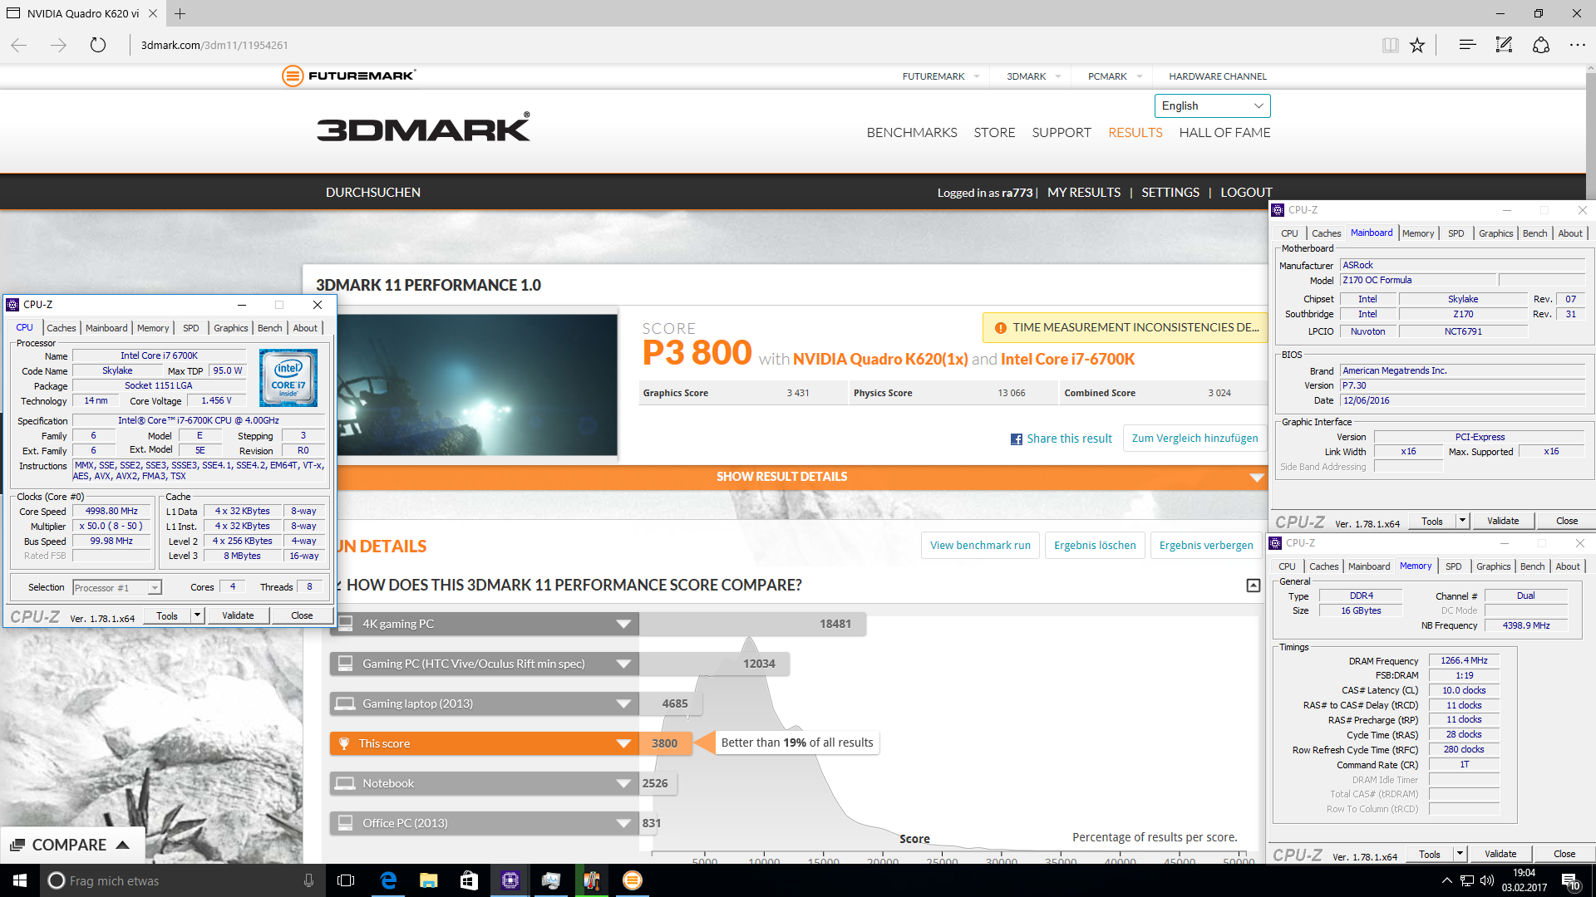
Task: Click the browser address bar
Action: pyautogui.click(x=748, y=45)
